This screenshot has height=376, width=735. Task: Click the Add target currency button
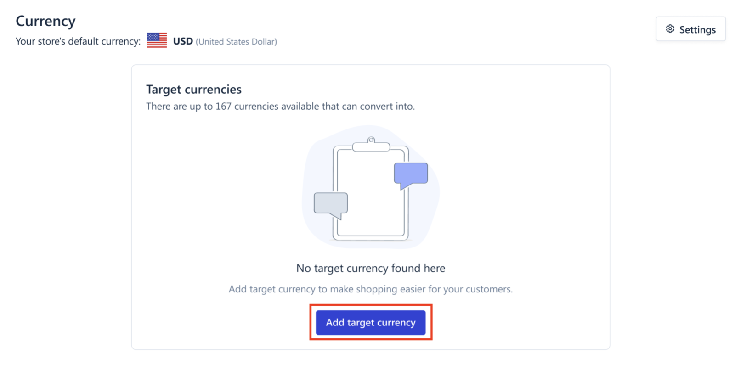click(x=370, y=322)
